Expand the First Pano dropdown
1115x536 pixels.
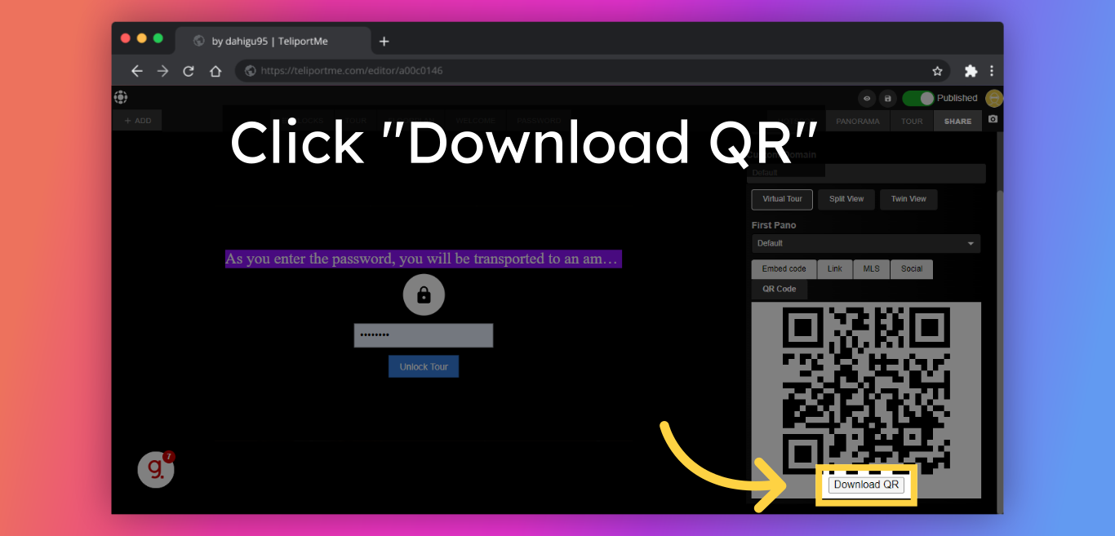point(866,243)
